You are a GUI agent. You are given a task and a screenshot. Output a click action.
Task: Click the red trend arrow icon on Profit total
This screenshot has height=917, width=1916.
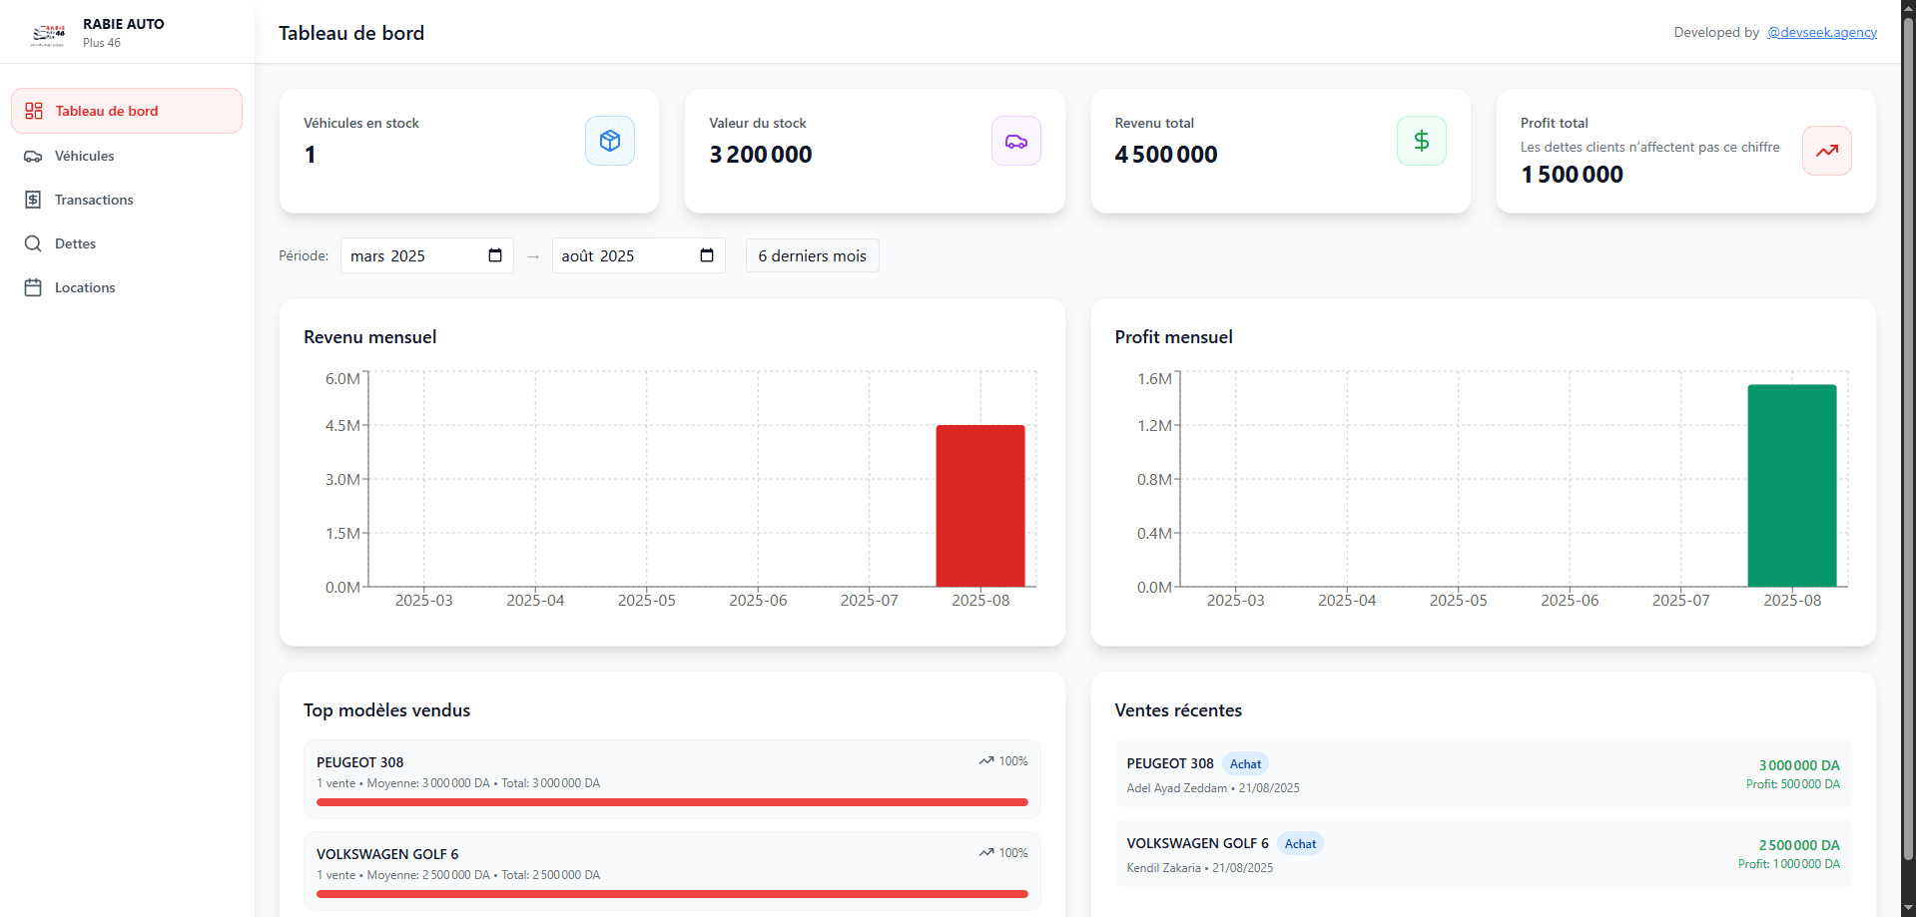pos(1826,151)
